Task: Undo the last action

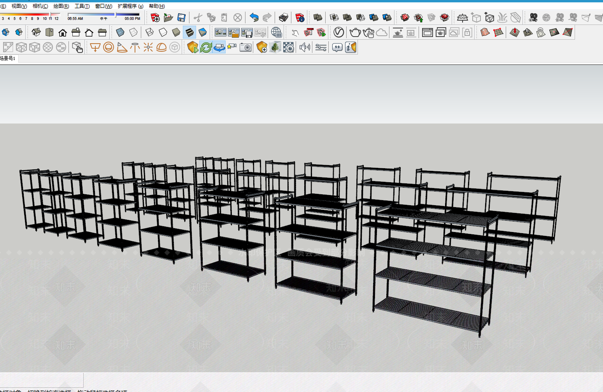Action: [x=254, y=17]
